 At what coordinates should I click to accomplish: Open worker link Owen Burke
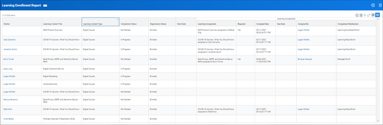[x=8, y=119]
